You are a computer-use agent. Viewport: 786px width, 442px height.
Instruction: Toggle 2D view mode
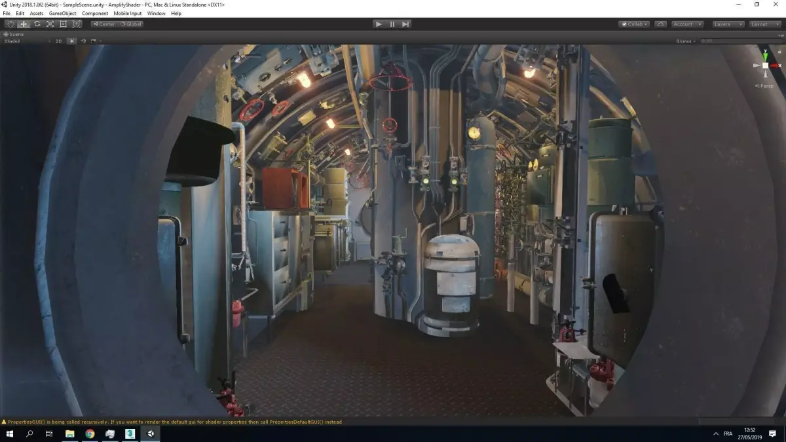pyautogui.click(x=58, y=41)
